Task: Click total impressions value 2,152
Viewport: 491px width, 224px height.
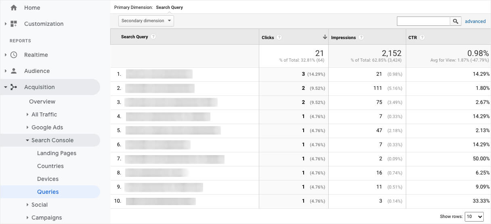Action: click(392, 53)
